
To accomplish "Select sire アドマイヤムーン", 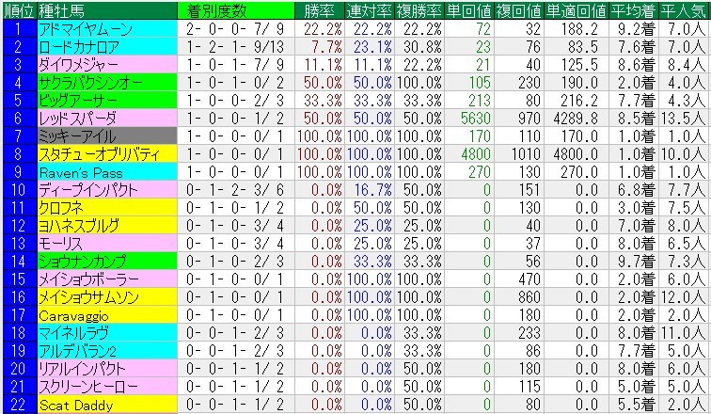I will pos(107,29).
